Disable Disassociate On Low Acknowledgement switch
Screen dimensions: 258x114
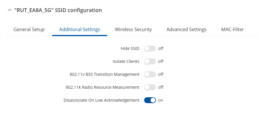150,100
